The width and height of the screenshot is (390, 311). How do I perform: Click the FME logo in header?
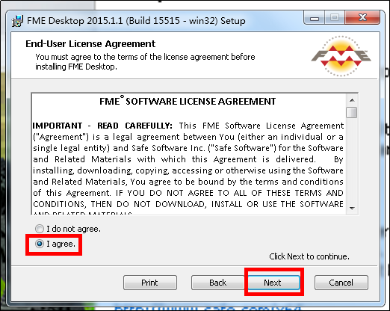[341, 56]
